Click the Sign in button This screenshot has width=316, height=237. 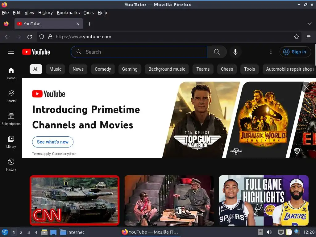[x=295, y=52]
